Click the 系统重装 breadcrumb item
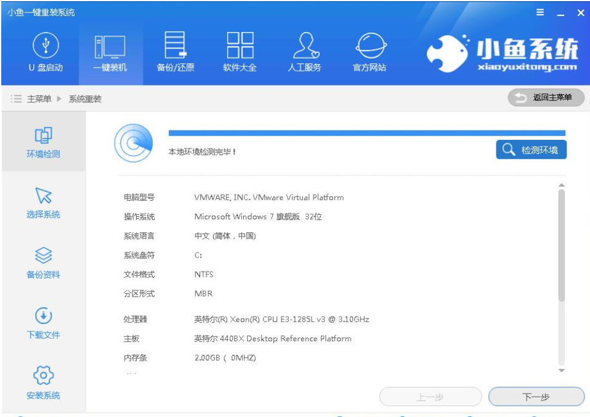This screenshot has width=590, height=417. 85,99
